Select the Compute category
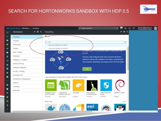Image resolution: width=161 pixels, height=121 pixels. 26,41
